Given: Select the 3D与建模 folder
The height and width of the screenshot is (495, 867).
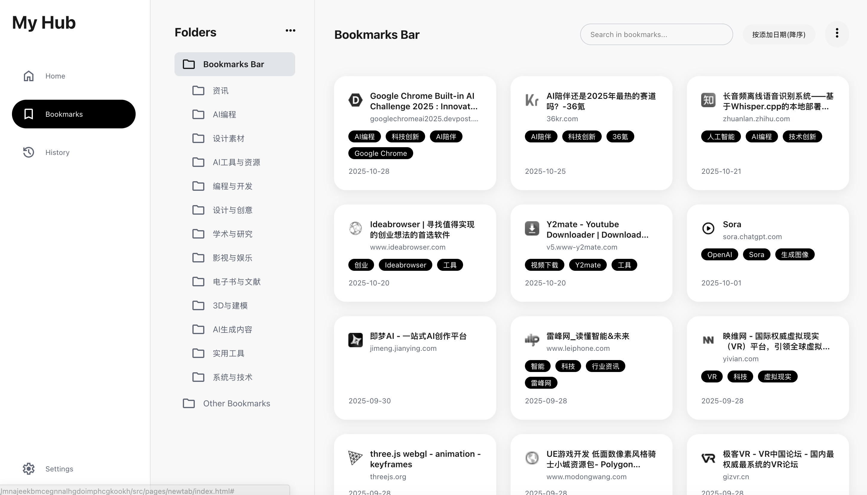Looking at the screenshot, I should (x=230, y=305).
